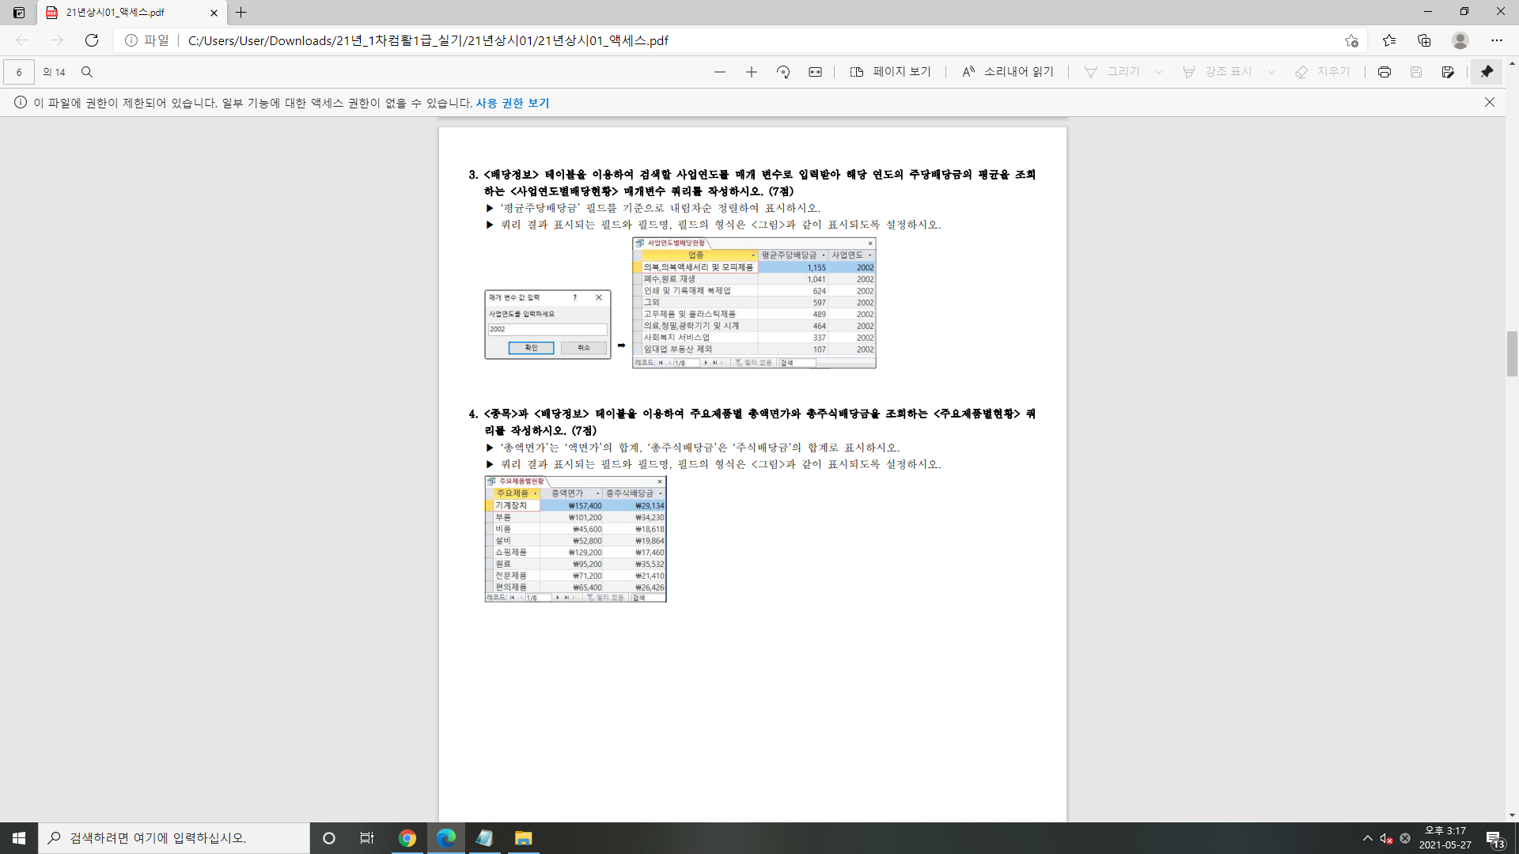Expand the highlight tool dropdown arrow
Screen dimensions: 1519x854
(1271, 72)
